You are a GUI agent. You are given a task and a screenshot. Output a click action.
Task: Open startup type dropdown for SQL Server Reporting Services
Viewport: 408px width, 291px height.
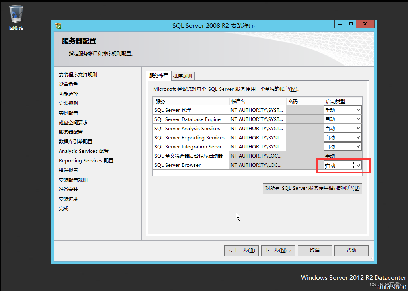pos(359,137)
